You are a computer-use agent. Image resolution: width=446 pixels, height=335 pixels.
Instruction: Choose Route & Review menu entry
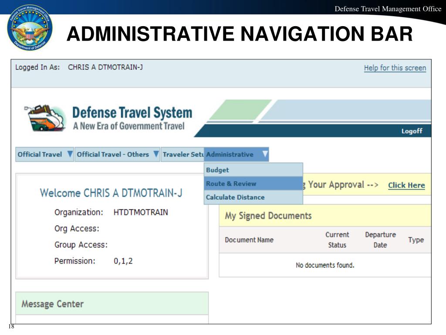(x=253, y=184)
